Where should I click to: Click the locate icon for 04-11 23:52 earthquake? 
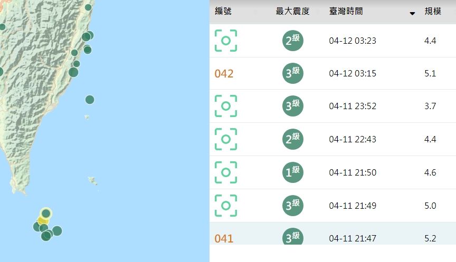pyautogui.click(x=226, y=106)
